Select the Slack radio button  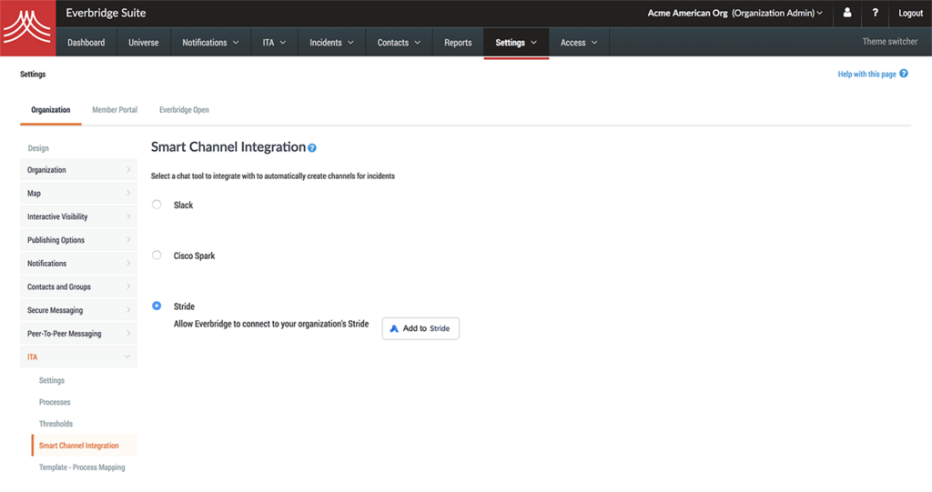157,205
